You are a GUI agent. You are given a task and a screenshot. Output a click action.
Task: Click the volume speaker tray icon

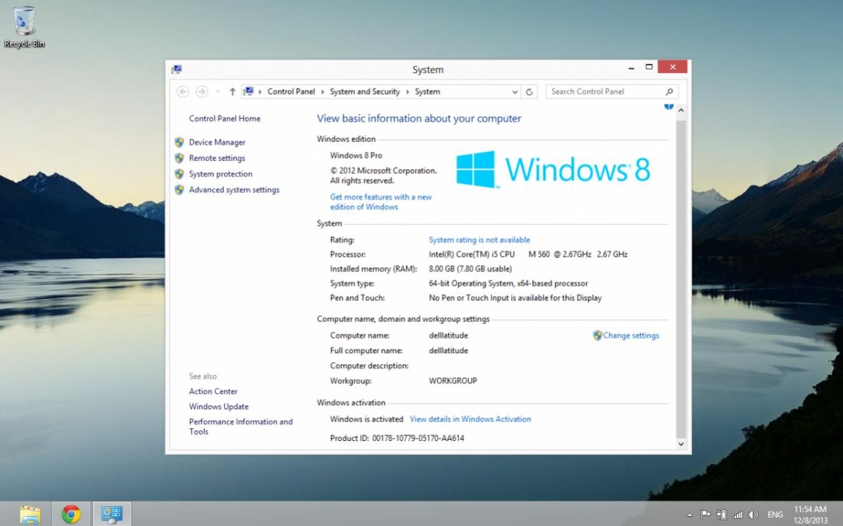(x=754, y=515)
